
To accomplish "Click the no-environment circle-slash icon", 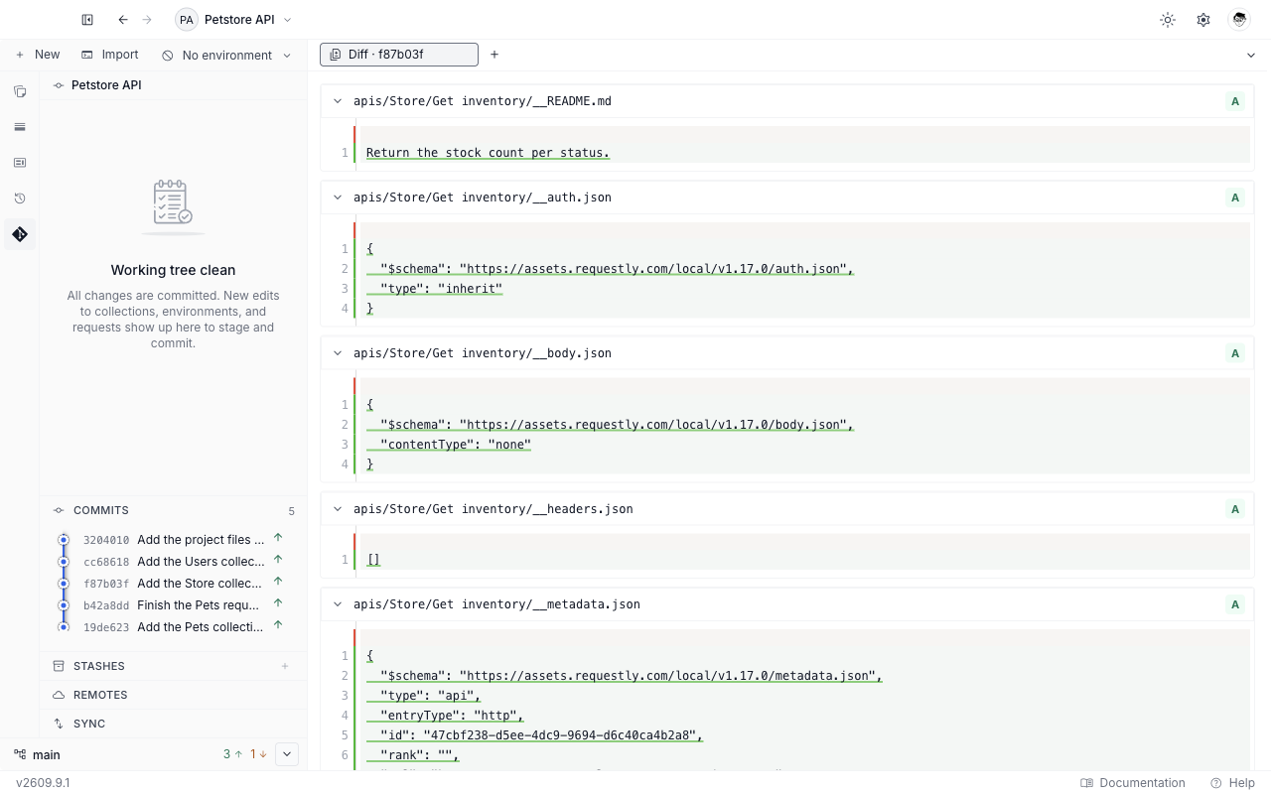I will [x=168, y=56].
